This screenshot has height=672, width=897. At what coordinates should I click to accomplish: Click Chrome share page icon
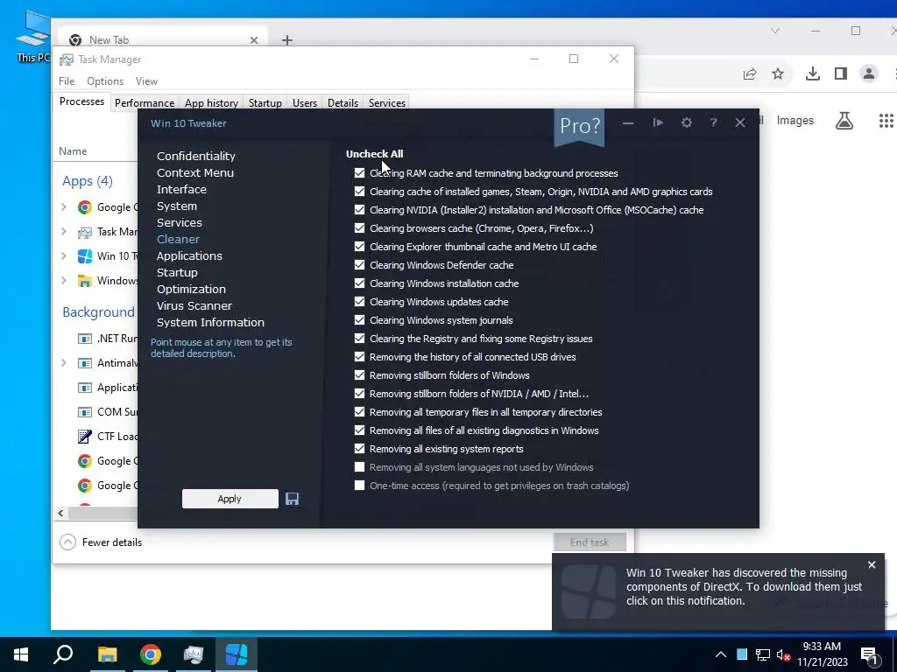750,73
